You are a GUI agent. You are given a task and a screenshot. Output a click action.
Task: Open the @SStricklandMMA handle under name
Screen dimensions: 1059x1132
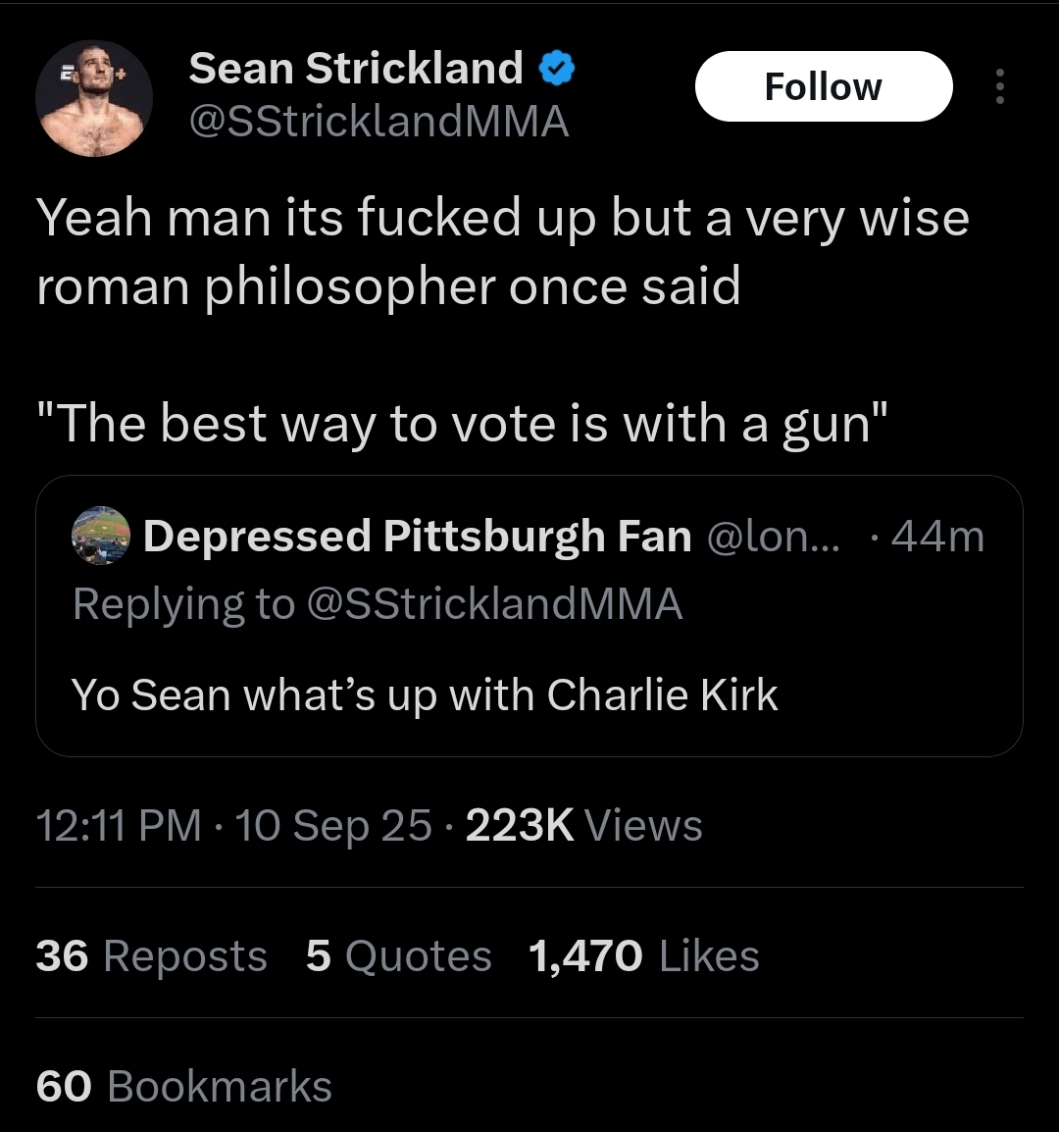[379, 122]
